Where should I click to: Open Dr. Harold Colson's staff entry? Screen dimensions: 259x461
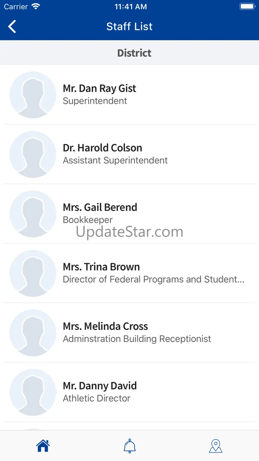coord(129,154)
